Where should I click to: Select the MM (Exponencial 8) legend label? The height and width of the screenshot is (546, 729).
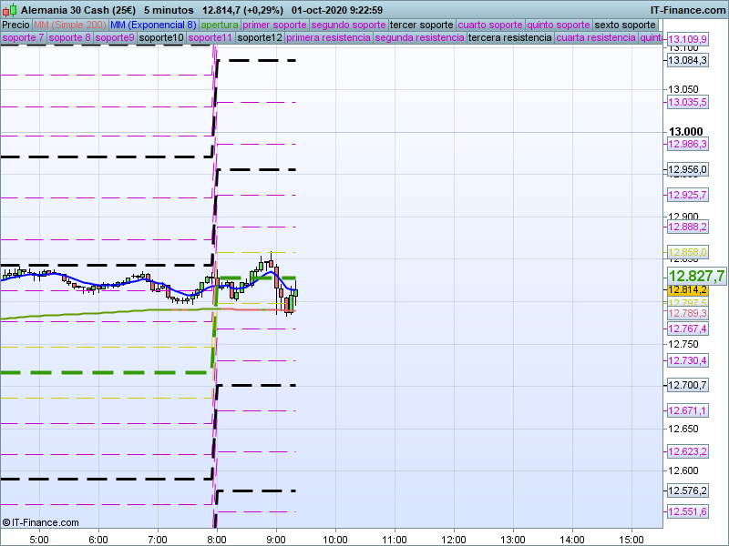pyautogui.click(x=153, y=25)
